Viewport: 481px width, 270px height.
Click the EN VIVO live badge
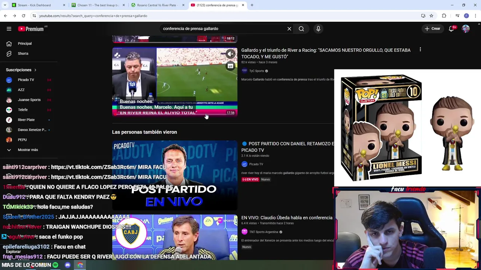(250, 179)
